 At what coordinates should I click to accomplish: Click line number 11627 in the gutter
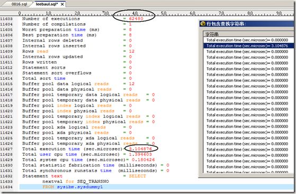click(x=6, y=149)
